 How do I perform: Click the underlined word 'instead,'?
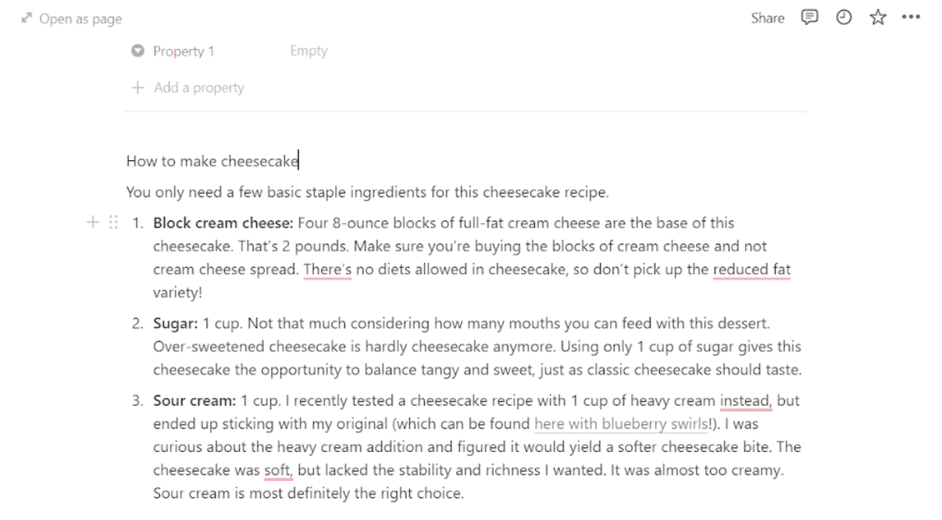[x=745, y=401]
